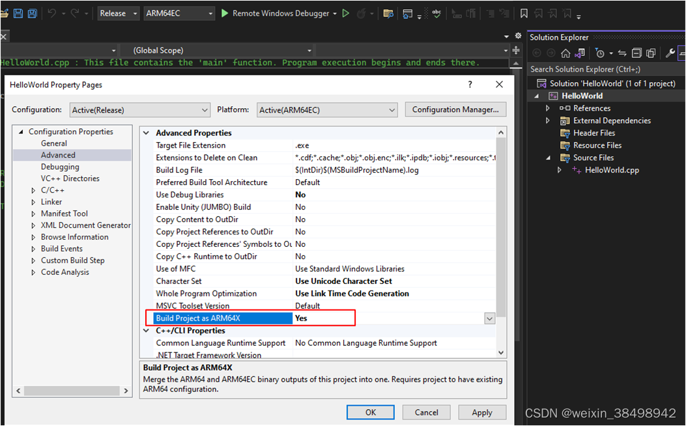Image resolution: width=686 pixels, height=426 pixels.
Task: Click the Redo arrow icon
Action: point(75,13)
